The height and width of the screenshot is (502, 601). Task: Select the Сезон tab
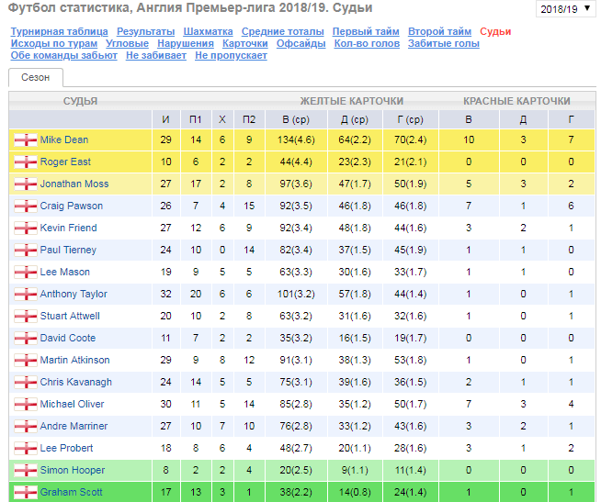[x=36, y=77]
